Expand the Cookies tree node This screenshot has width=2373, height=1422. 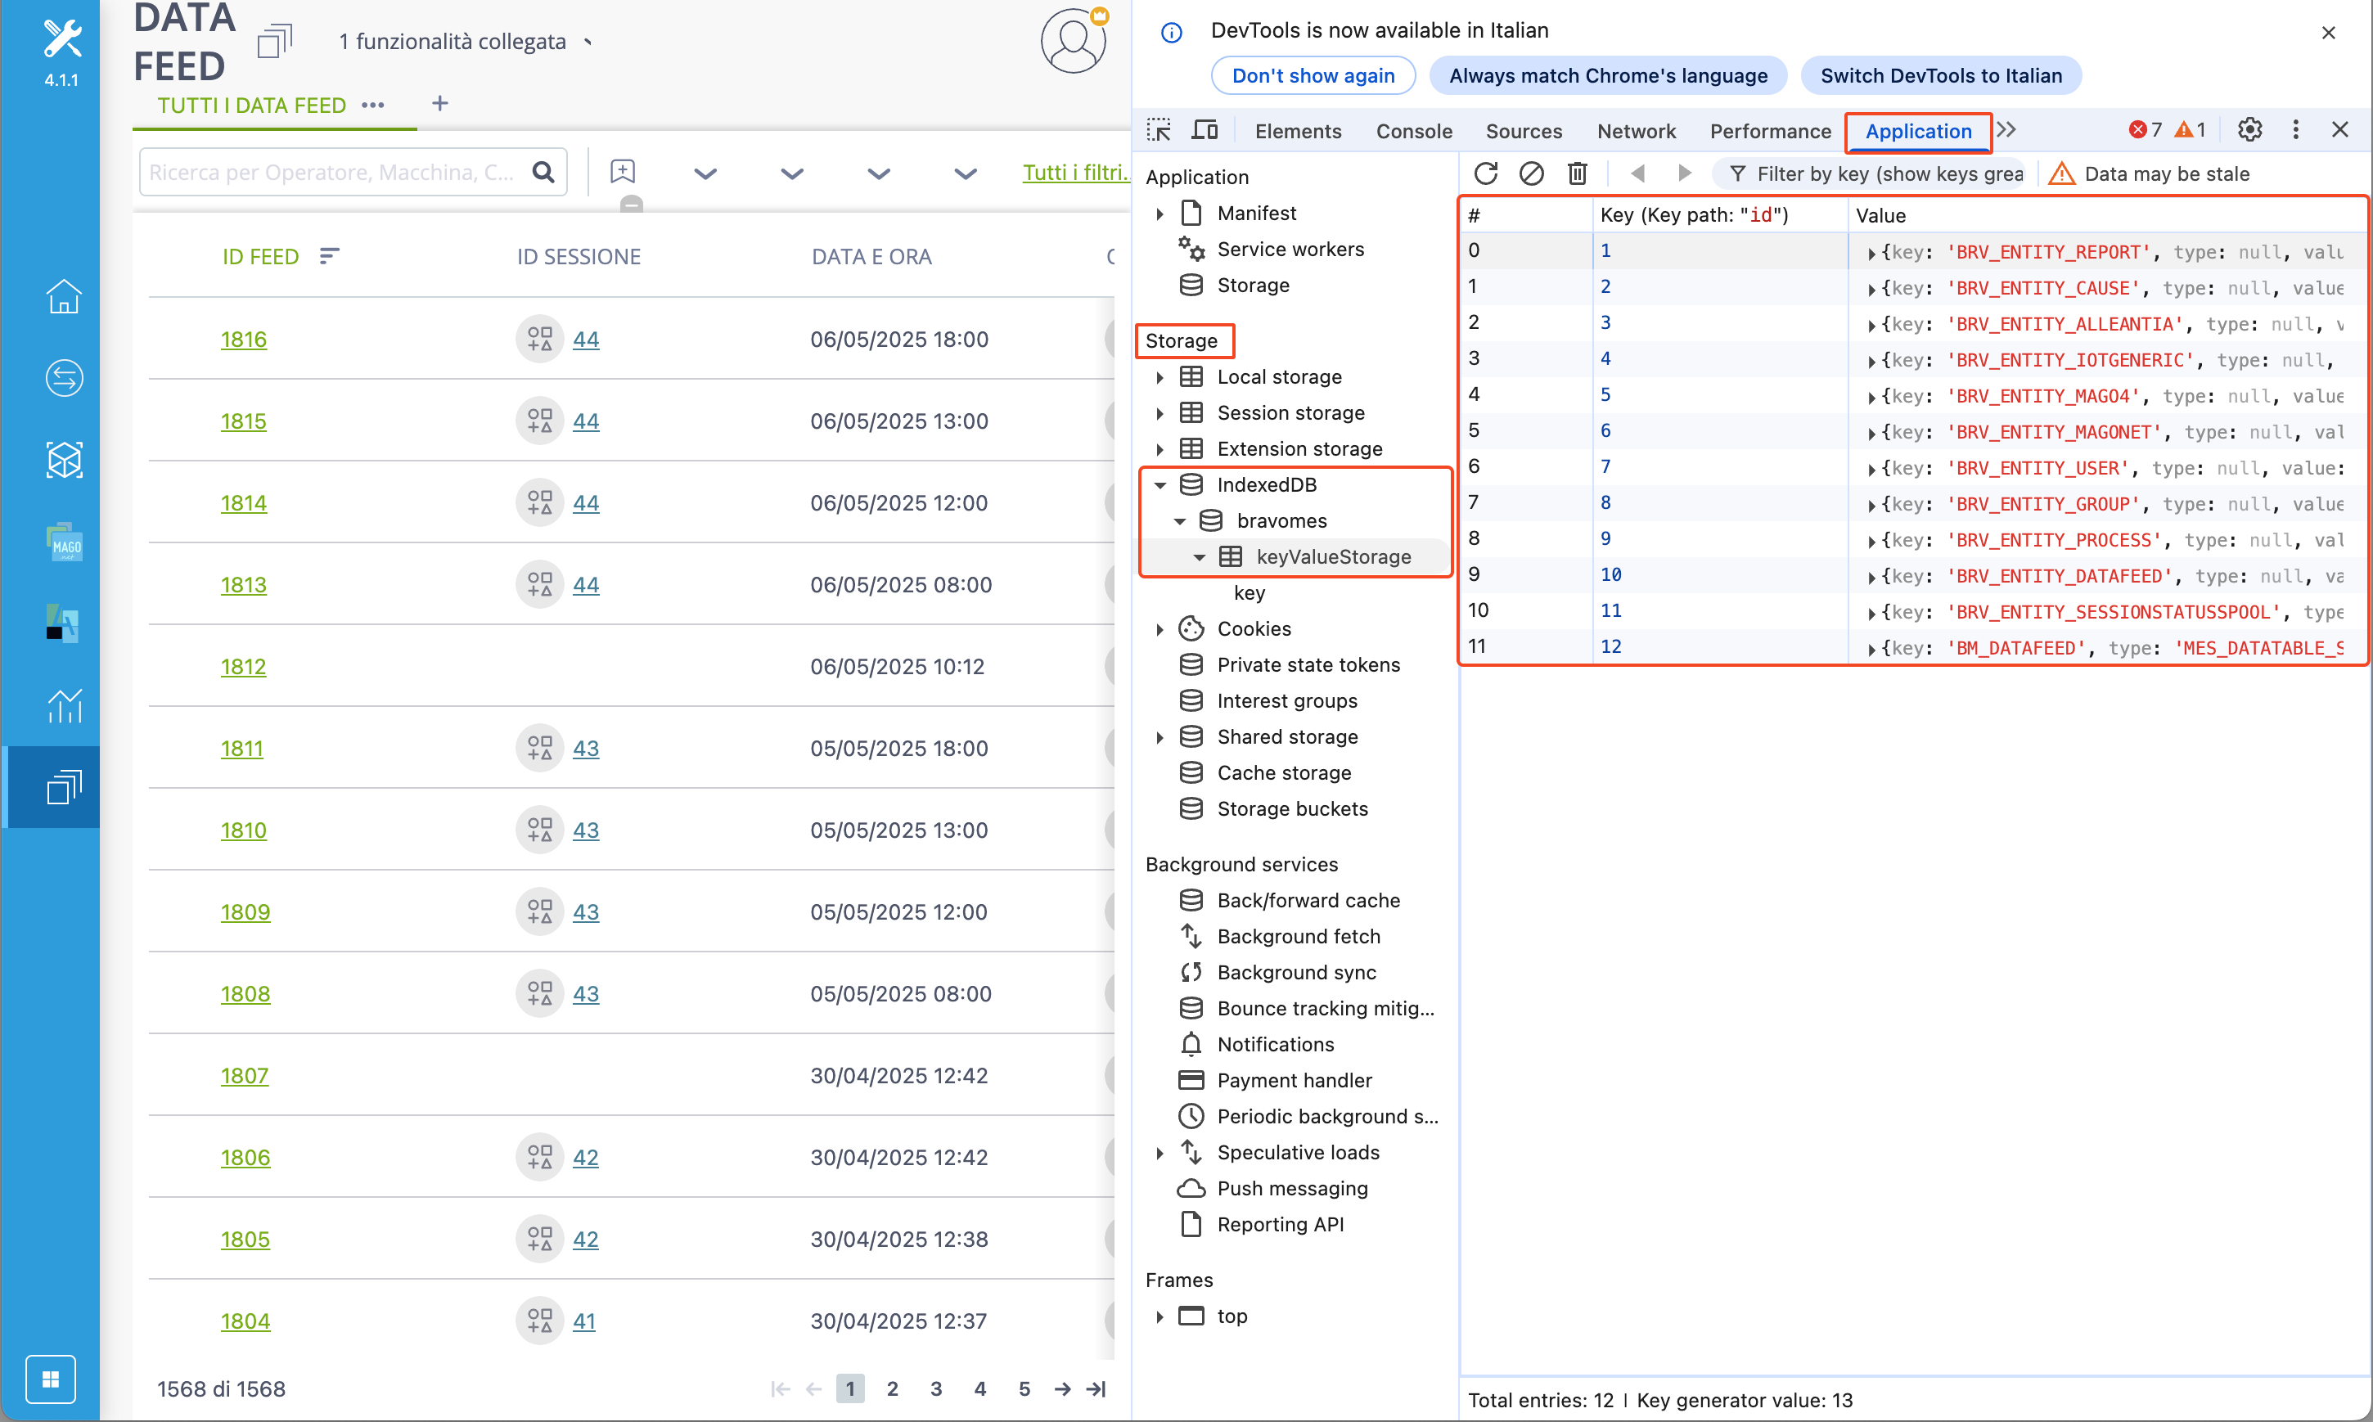1159,628
